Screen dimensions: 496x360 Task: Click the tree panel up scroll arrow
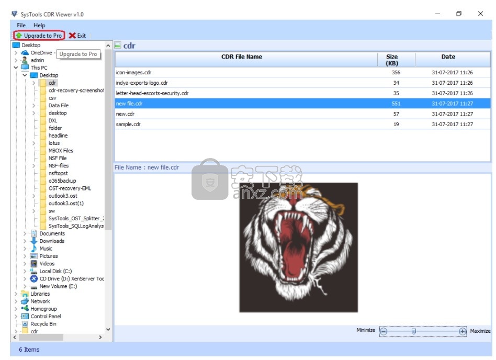click(x=108, y=46)
